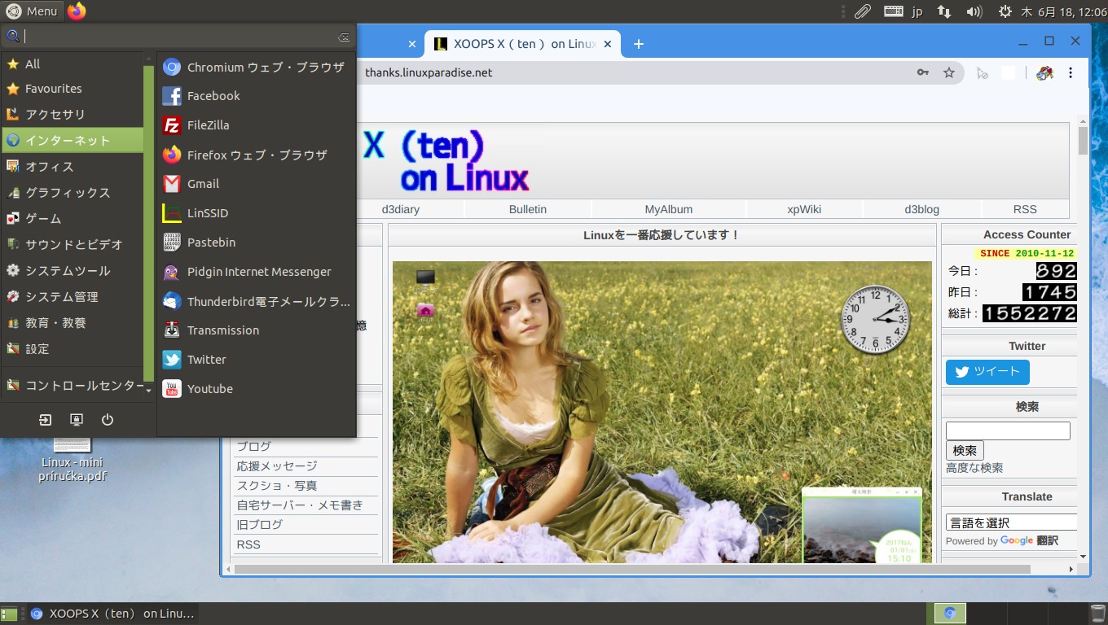
Task: Launch Chromium web browser from menu
Action: [x=255, y=67]
